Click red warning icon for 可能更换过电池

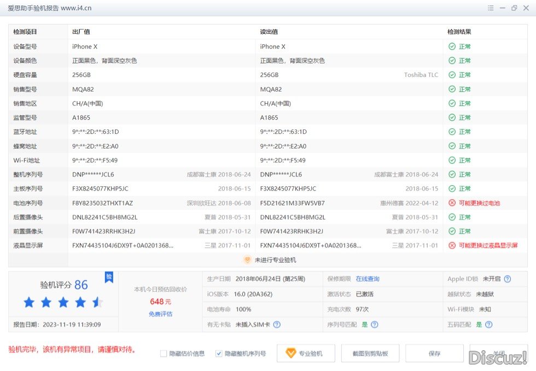(452, 203)
